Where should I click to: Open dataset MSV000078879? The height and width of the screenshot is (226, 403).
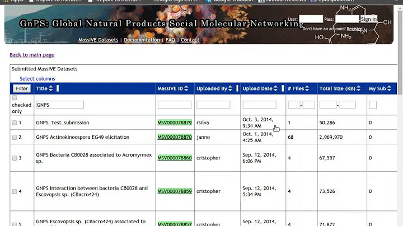pos(175,123)
